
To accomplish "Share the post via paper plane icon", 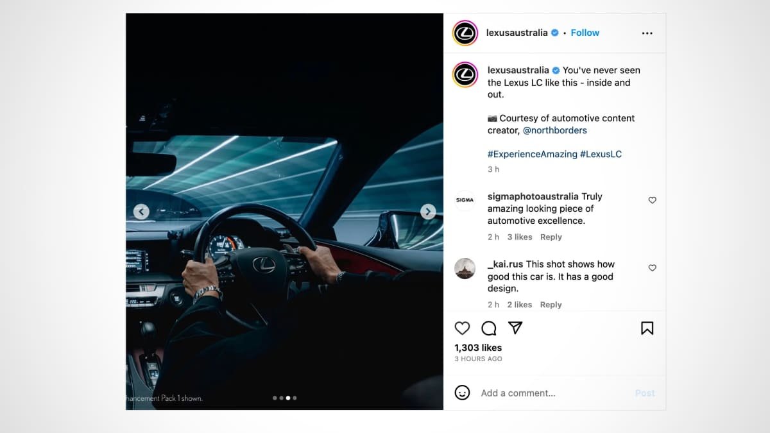I will coord(515,328).
